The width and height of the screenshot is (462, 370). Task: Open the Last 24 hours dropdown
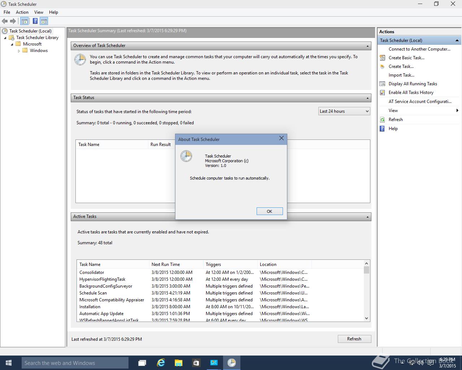(344, 111)
